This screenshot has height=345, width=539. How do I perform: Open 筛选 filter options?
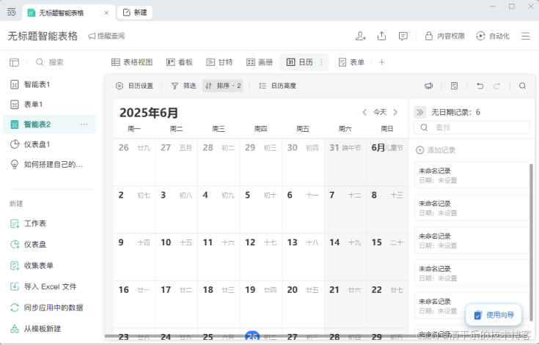pyautogui.click(x=183, y=86)
